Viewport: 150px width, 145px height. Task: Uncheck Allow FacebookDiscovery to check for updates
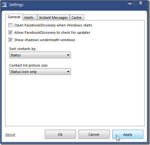(x=10, y=33)
